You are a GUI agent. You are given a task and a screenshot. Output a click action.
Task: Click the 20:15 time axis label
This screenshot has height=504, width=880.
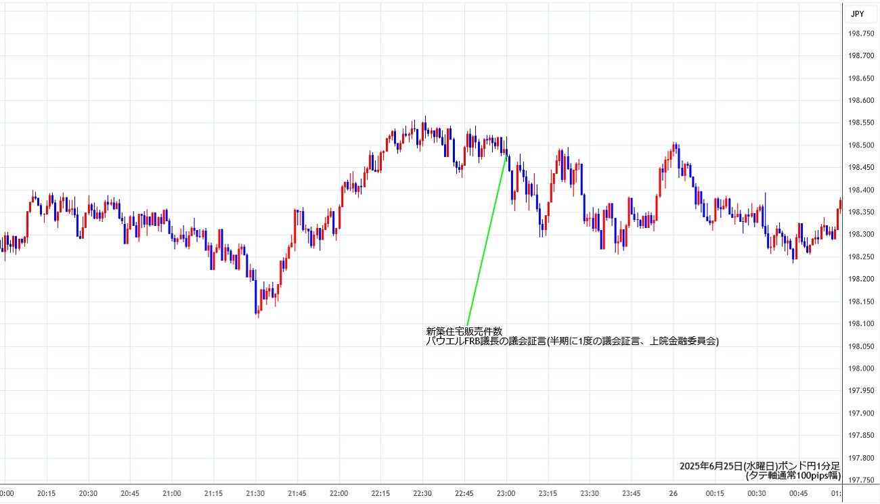click(x=47, y=494)
